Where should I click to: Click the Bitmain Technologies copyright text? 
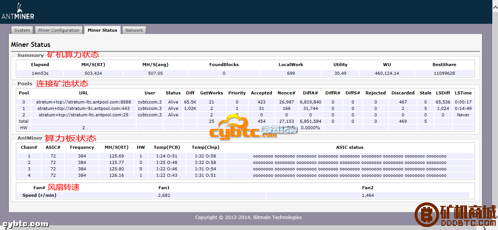point(248,217)
